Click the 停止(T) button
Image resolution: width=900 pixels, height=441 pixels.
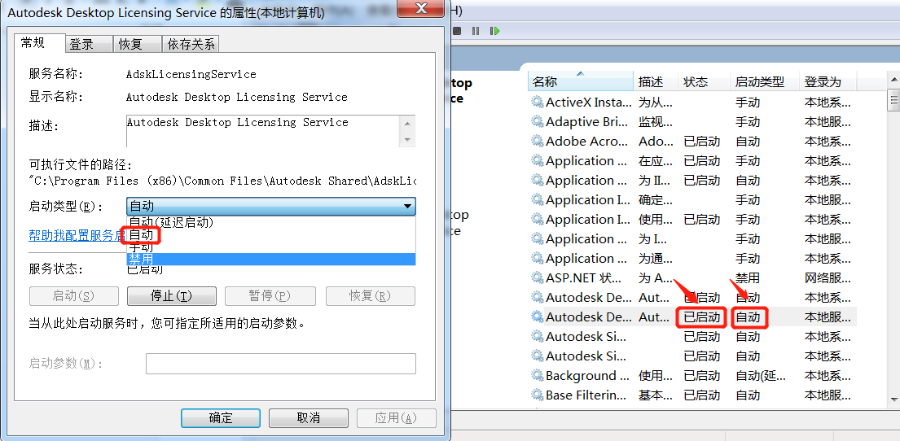tap(172, 296)
